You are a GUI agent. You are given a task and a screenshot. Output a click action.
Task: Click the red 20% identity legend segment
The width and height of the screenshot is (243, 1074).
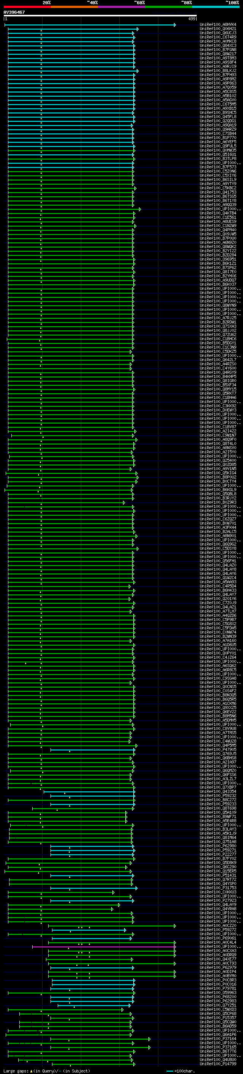click(x=27, y=7)
